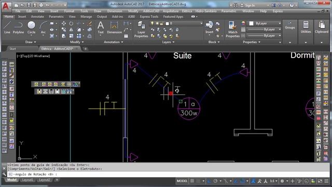
Task: Activate the Mirror tool
Action: coord(71,30)
